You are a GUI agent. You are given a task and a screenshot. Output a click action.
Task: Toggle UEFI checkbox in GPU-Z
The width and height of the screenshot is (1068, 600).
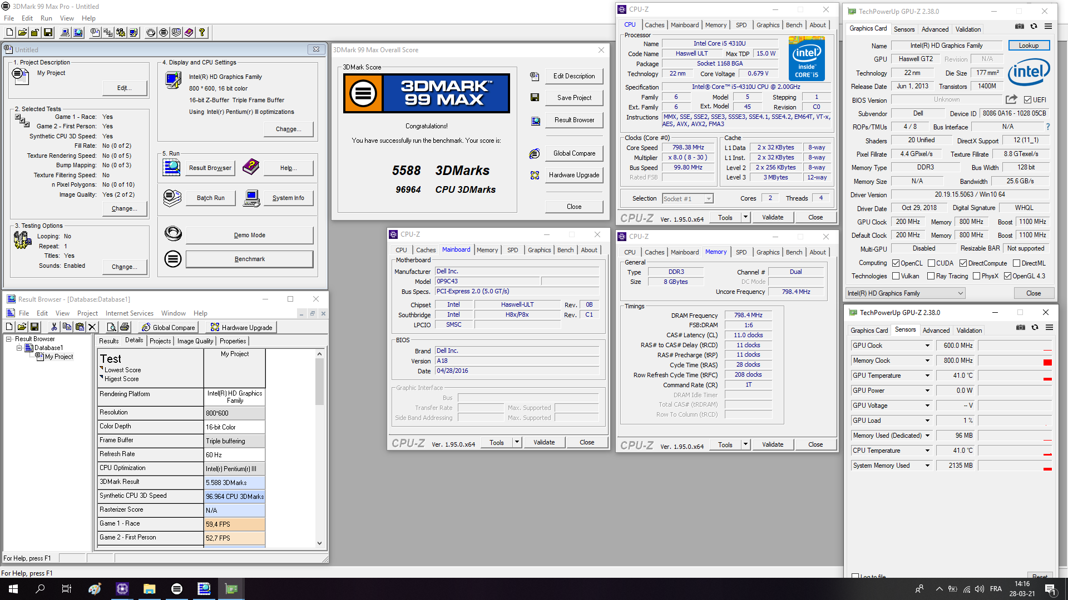pyautogui.click(x=1027, y=100)
